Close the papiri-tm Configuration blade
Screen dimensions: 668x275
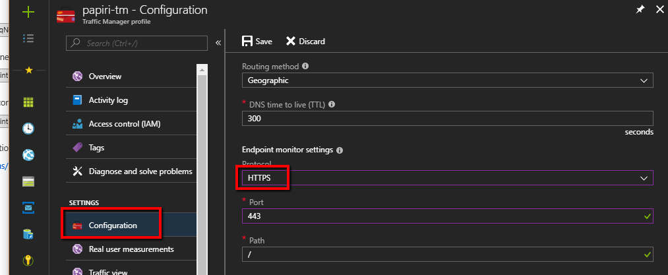point(659,10)
